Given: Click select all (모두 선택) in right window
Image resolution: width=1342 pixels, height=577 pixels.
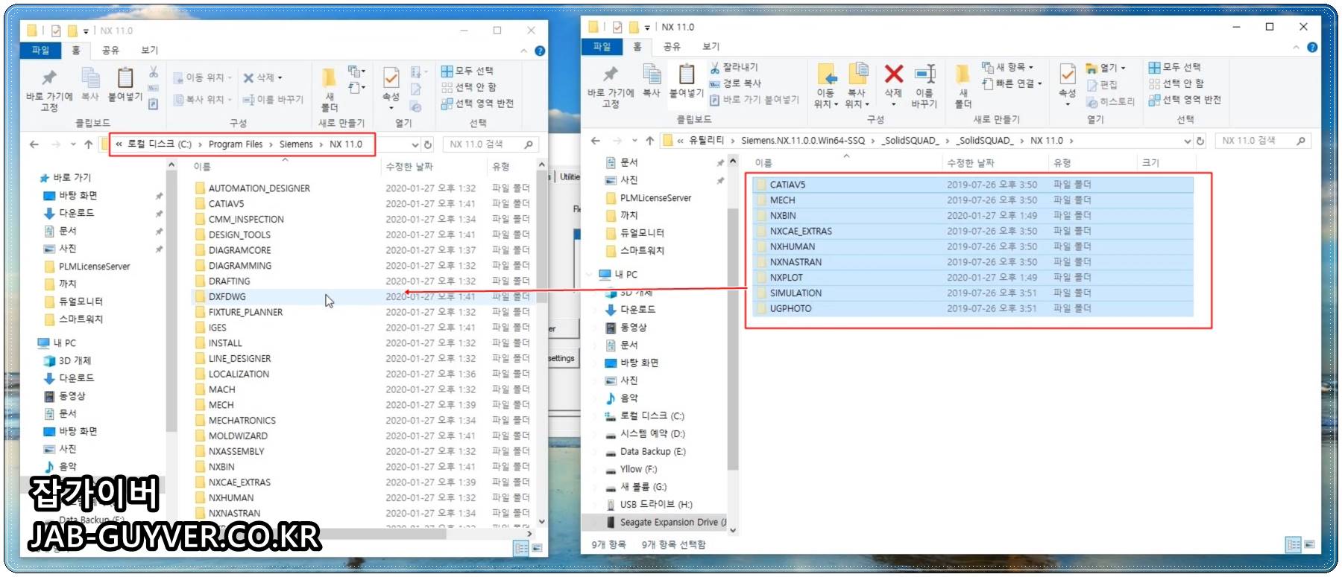Looking at the screenshot, I should click(1175, 67).
